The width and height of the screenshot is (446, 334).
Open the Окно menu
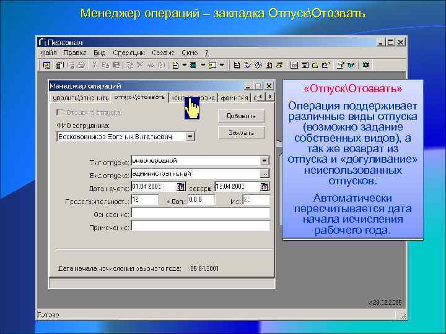[190, 53]
